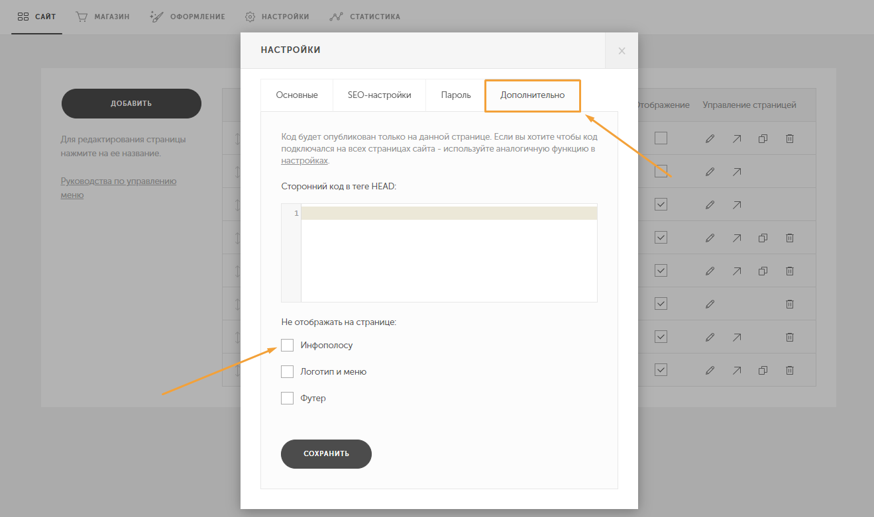Go to the Статистика section
This screenshot has height=517, width=874.
click(365, 17)
